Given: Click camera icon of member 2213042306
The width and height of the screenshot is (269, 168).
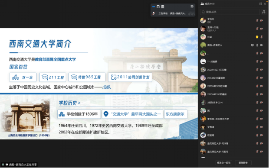Looking at the screenshot, I should (262, 86).
